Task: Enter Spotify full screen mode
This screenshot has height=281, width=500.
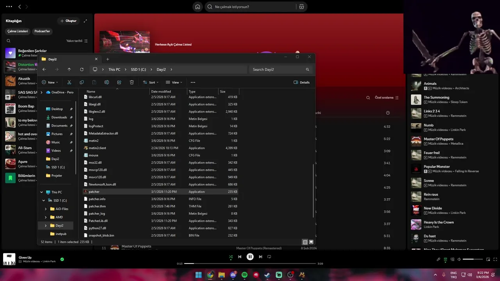Action: [495, 260]
